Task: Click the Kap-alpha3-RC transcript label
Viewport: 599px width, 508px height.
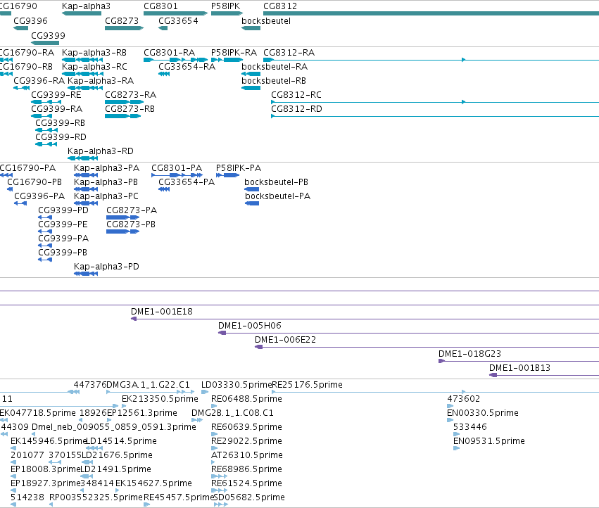Action: [x=94, y=66]
